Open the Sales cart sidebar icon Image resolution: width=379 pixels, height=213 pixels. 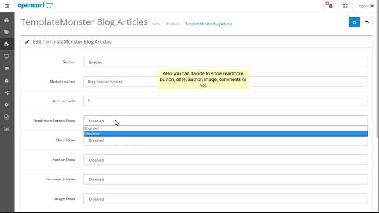pyautogui.click(x=7, y=69)
